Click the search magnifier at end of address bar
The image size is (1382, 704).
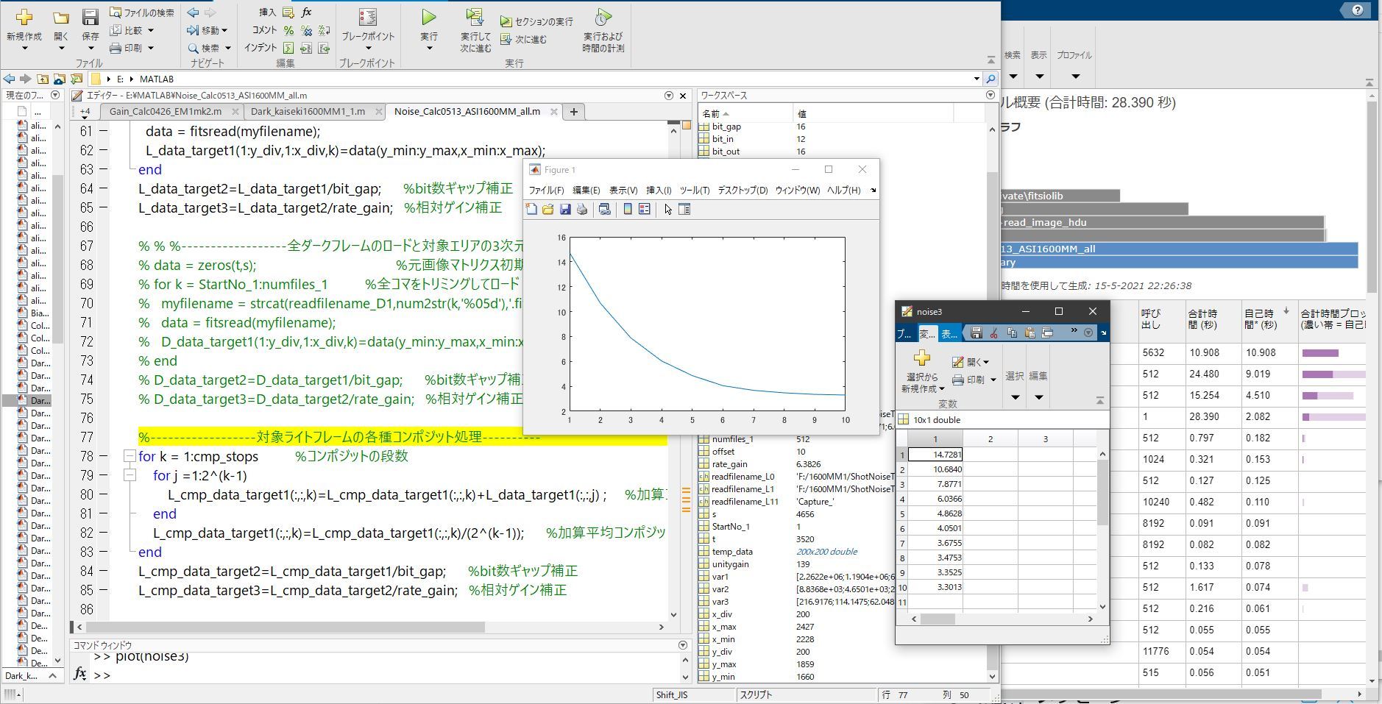pos(991,79)
